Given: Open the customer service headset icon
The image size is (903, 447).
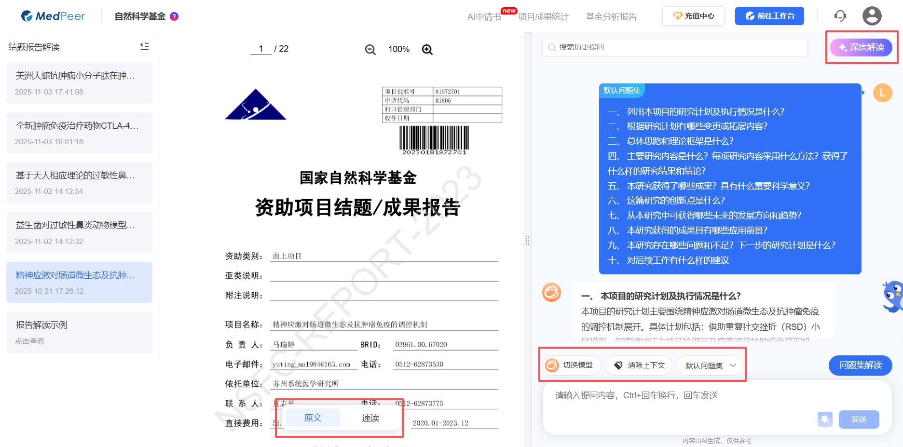Looking at the screenshot, I should (840, 15).
